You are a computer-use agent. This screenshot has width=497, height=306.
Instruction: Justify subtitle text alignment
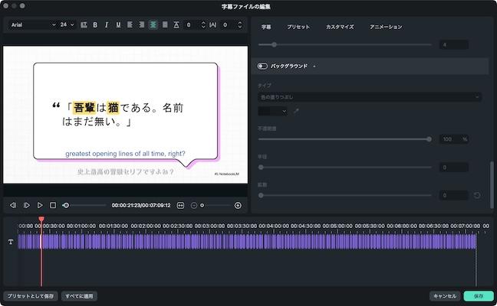coord(165,24)
